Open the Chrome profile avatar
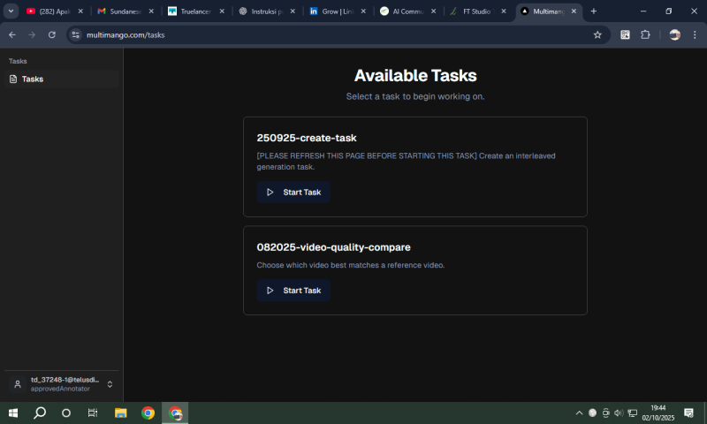The height and width of the screenshot is (424, 707). (674, 34)
